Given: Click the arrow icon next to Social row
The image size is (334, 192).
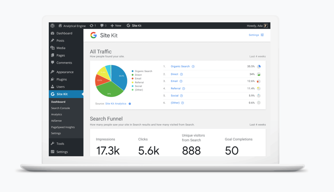Looking at the screenshot, I should [181, 96].
